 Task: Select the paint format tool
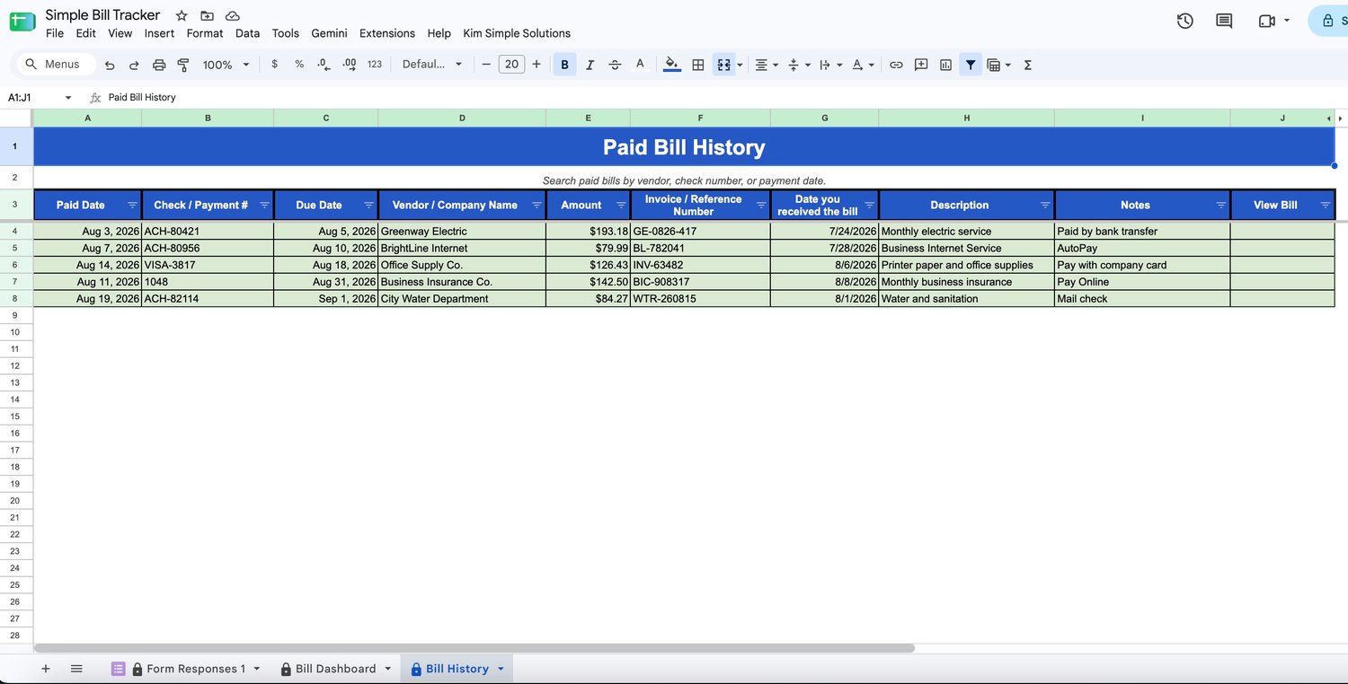click(183, 65)
